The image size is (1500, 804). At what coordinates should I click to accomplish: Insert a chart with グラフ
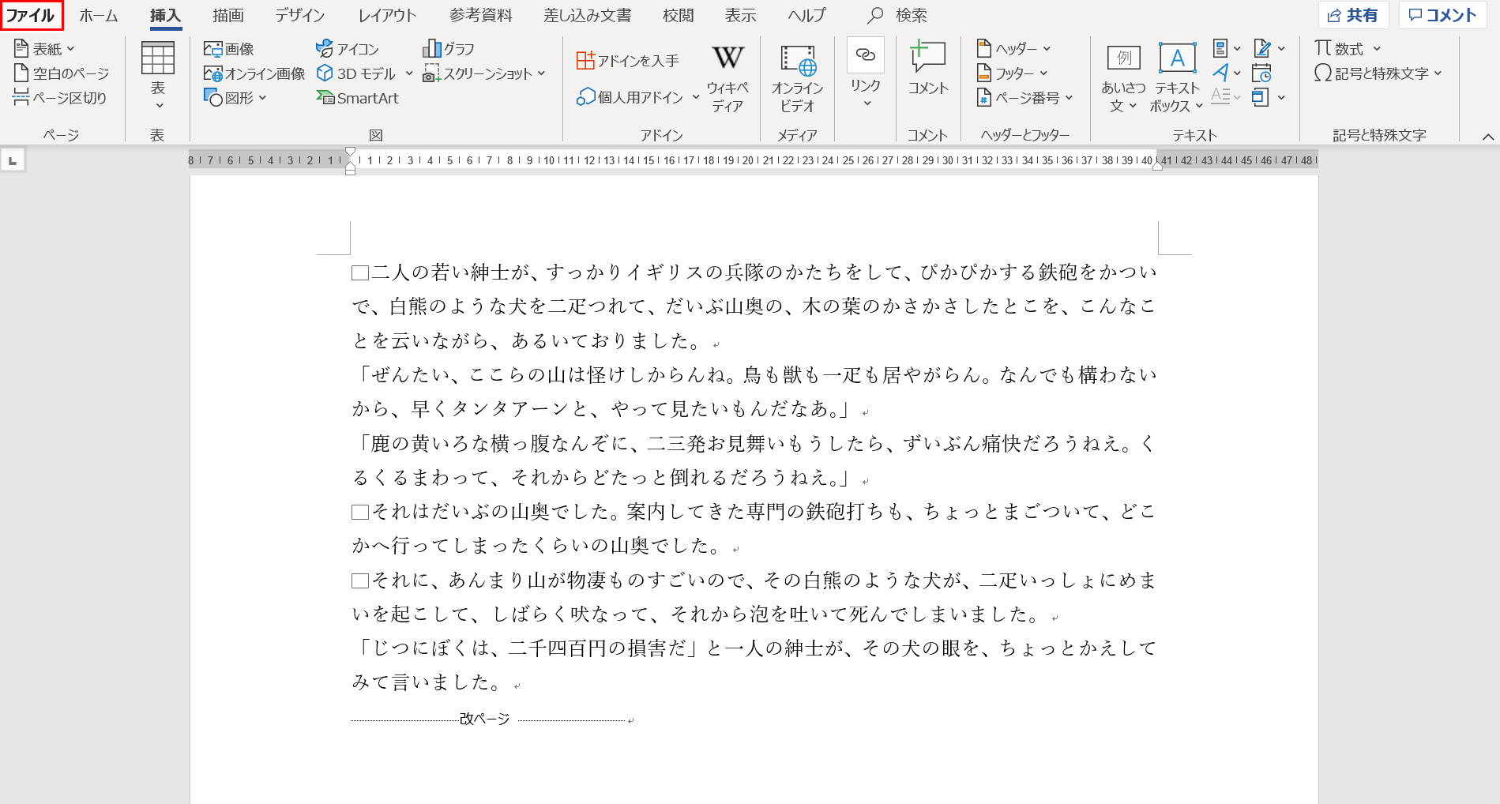[449, 49]
